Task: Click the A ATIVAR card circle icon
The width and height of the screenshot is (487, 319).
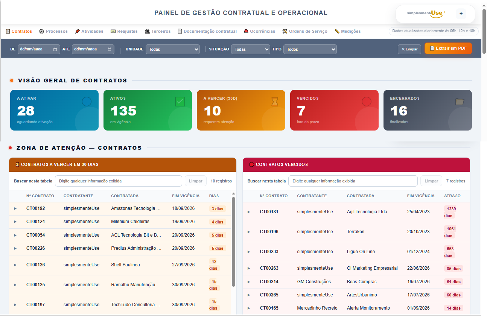Action: (x=87, y=102)
